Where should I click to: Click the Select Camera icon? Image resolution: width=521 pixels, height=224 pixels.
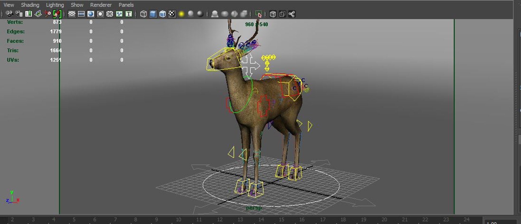[x=9, y=14]
